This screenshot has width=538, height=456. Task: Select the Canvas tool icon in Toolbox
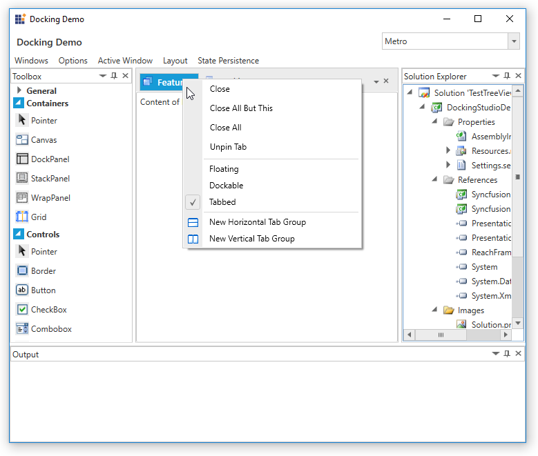pos(22,140)
